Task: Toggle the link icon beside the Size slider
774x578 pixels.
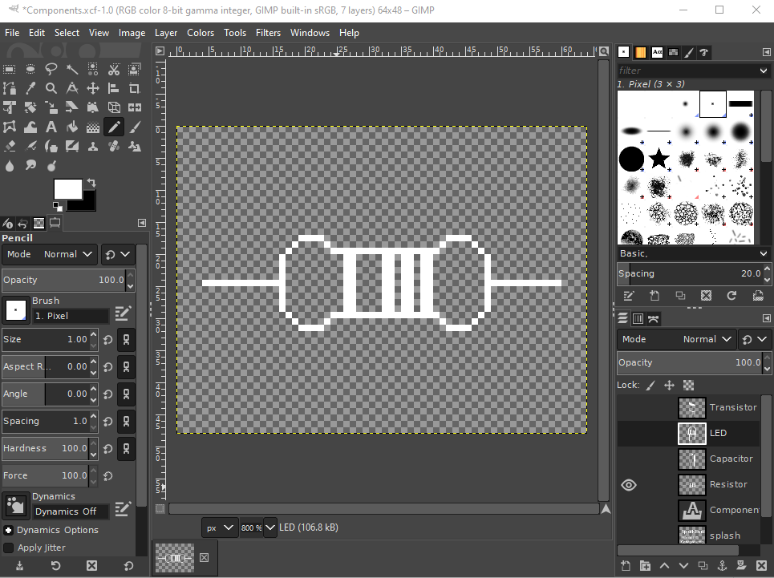Action: coord(127,340)
